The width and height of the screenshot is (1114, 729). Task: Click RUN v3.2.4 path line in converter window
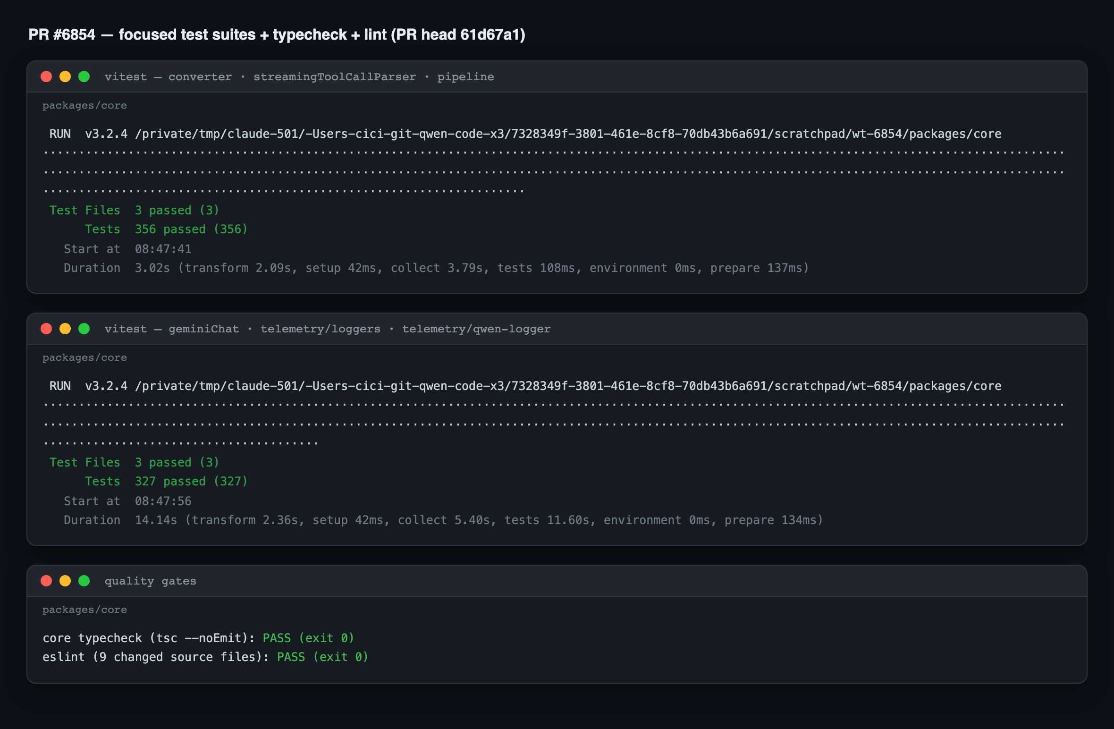point(525,134)
